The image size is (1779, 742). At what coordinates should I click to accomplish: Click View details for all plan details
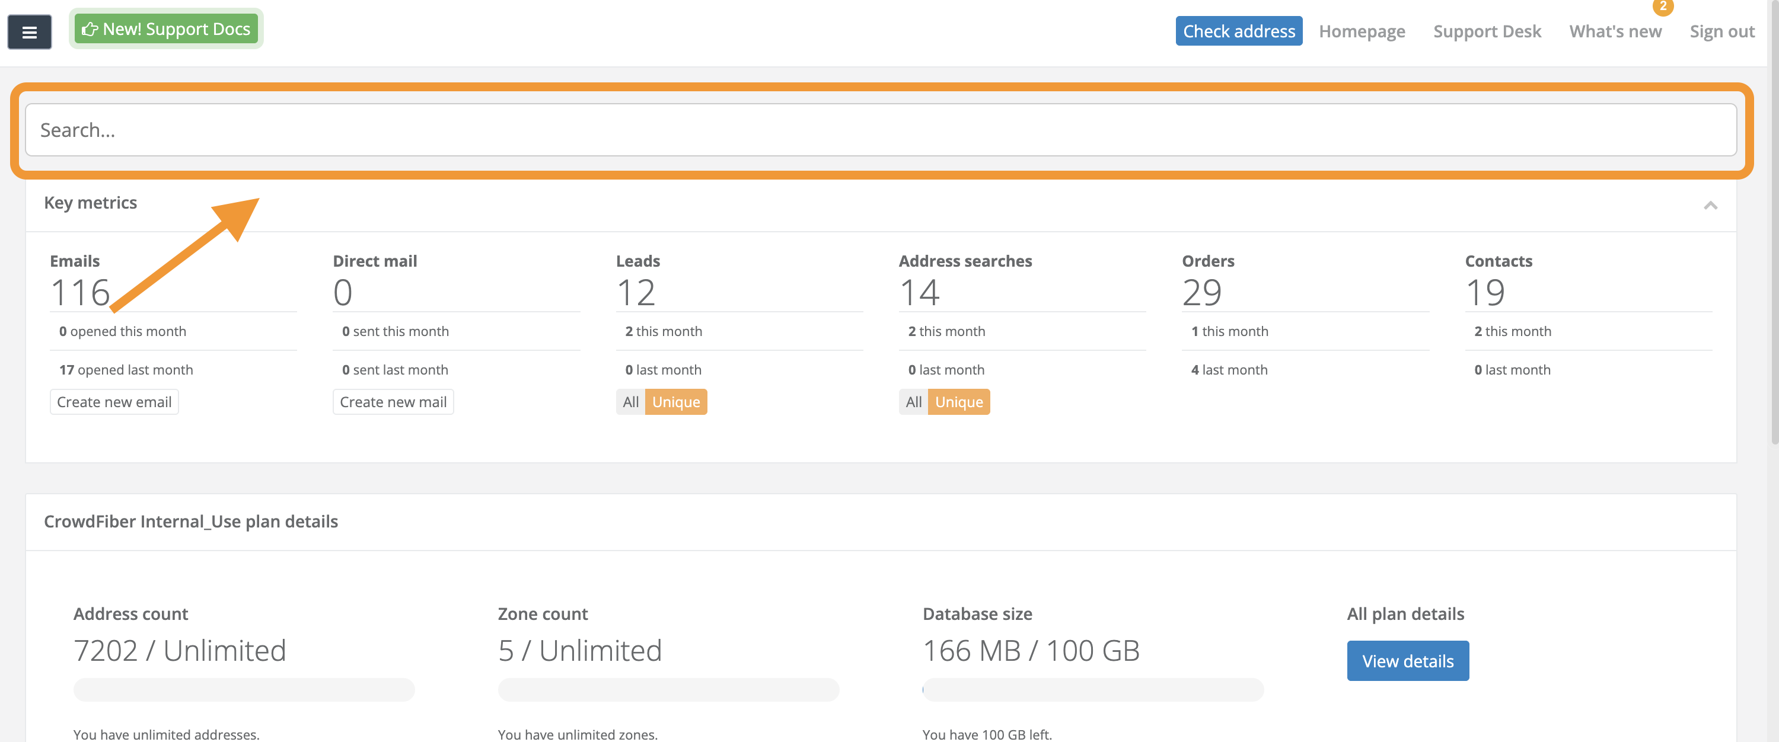click(x=1407, y=661)
